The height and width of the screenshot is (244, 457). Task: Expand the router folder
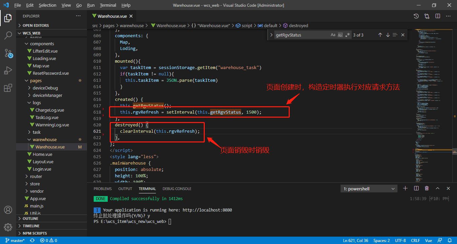coord(52,176)
